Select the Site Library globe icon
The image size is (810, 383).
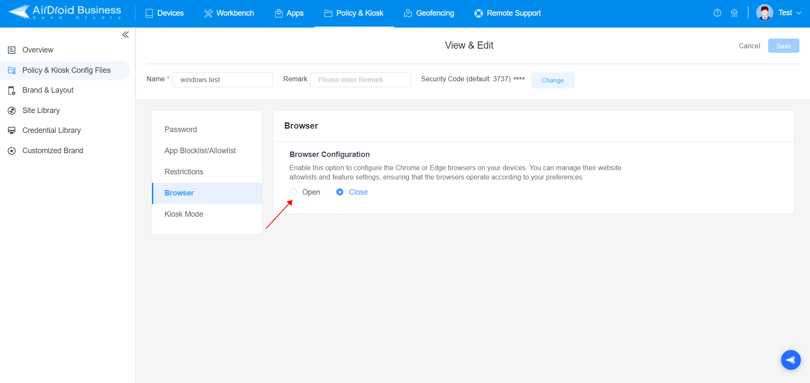[x=12, y=110]
